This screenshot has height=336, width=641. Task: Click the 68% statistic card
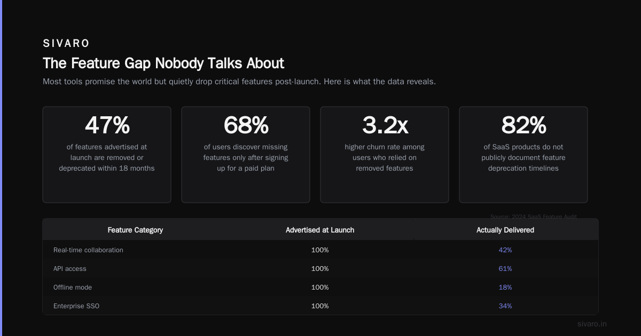tap(246, 155)
